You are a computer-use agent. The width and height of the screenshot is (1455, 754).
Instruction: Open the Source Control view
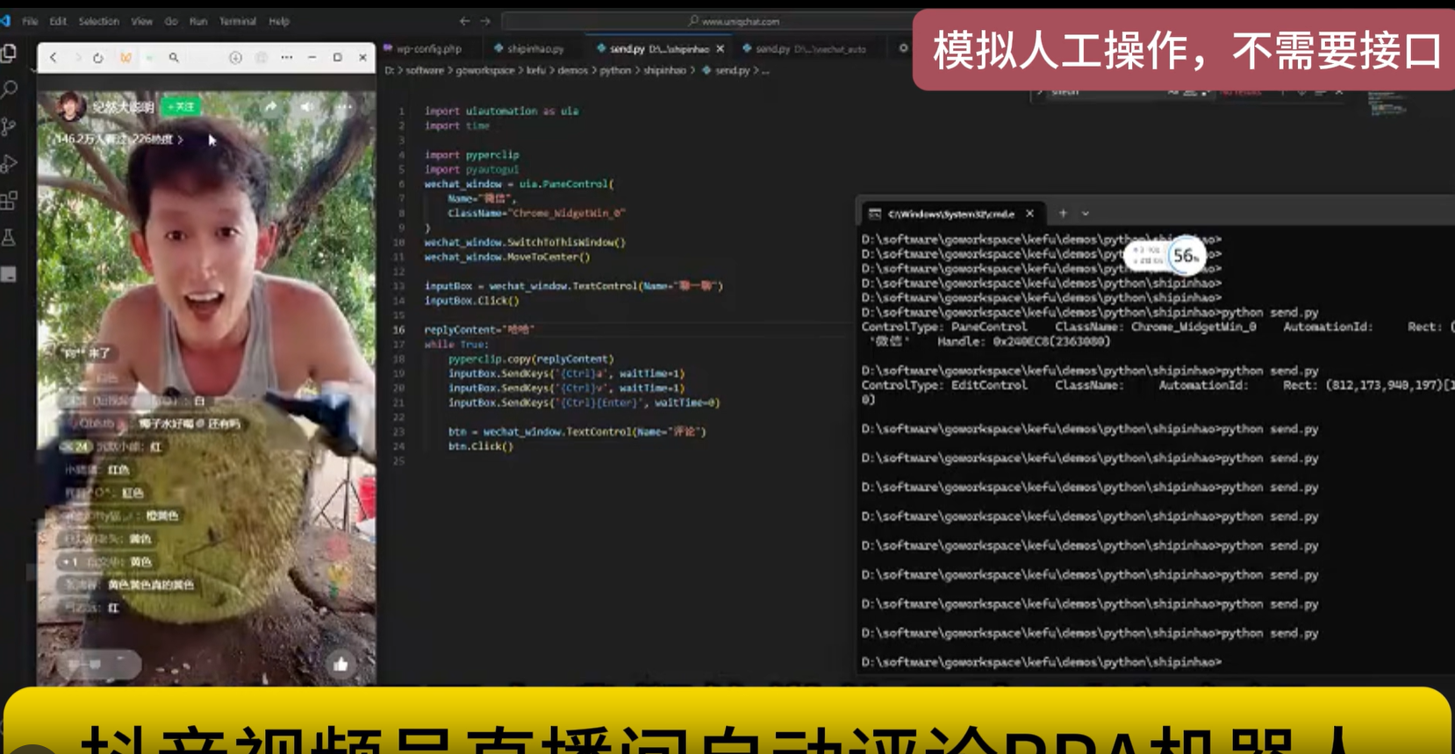tap(10, 127)
